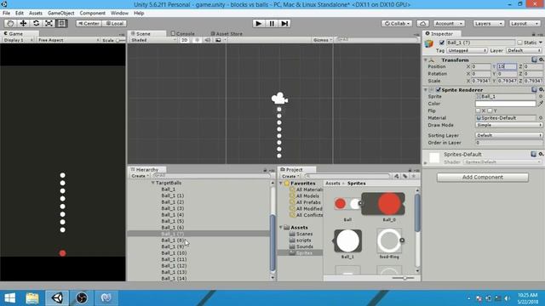
Task: Open the Free Aspect dropdown
Action: coord(68,40)
